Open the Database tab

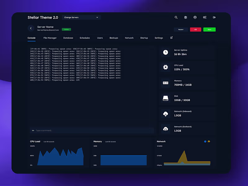click(68, 38)
